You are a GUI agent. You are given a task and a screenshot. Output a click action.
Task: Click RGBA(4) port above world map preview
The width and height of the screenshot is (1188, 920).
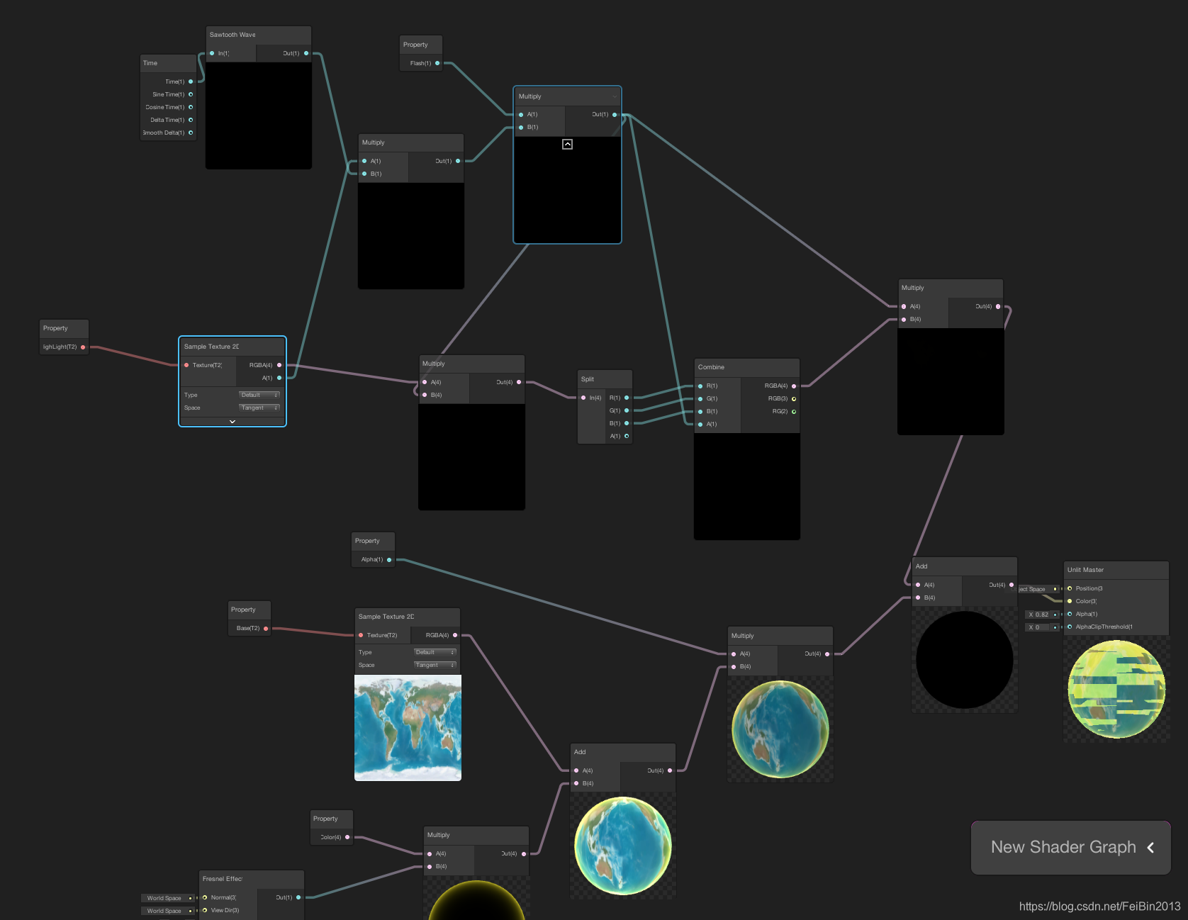click(455, 635)
